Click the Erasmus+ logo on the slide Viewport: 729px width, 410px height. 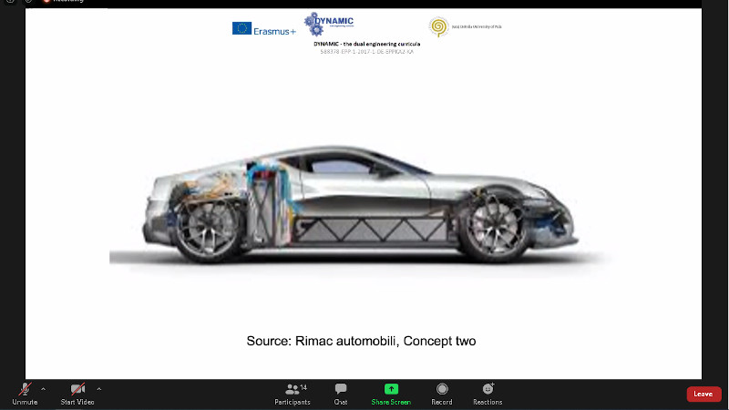[263, 28]
